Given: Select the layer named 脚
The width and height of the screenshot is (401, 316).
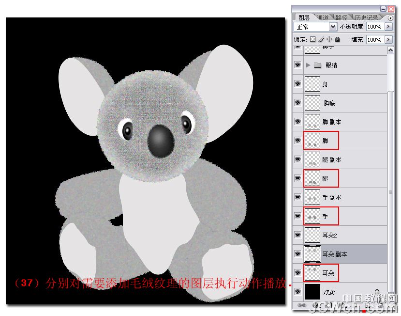Looking at the screenshot, I should (x=326, y=141).
